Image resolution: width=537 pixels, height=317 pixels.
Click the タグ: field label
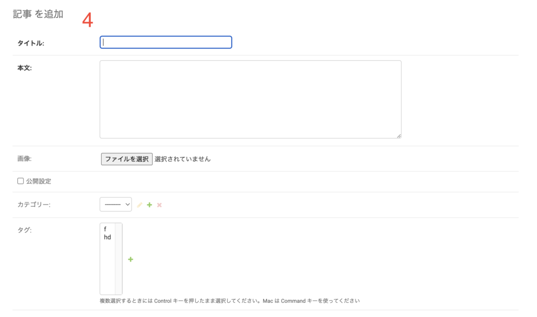[x=25, y=230]
